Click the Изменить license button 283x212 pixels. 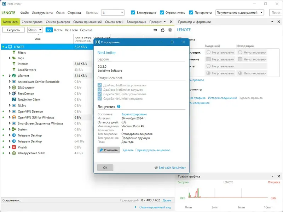coord(109,150)
